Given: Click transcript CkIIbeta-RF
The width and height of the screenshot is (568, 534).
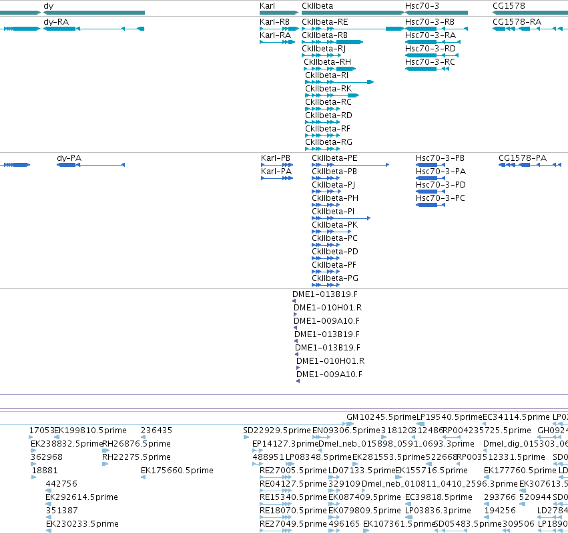Looking at the screenshot, I should pyautogui.click(x=328, y=129).
